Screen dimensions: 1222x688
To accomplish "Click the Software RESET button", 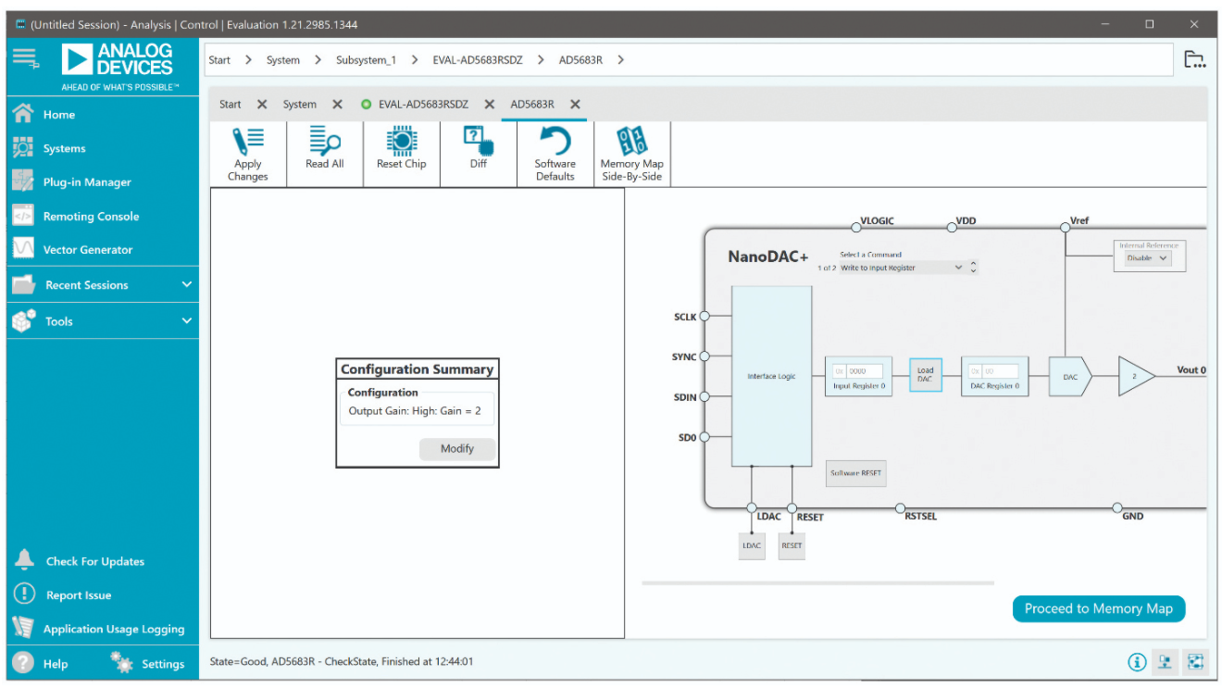I will (855, 473).
